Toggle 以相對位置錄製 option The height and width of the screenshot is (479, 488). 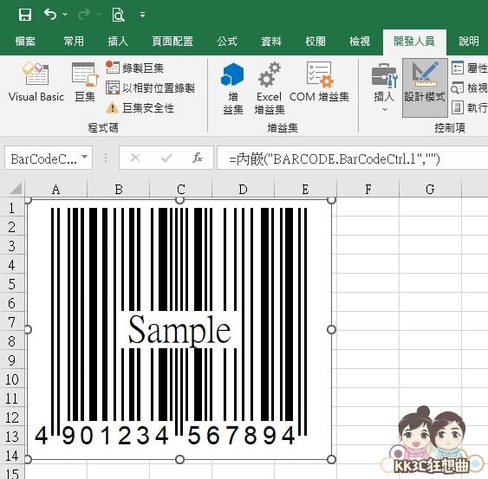pyautogui.click(x=150, y=88)
